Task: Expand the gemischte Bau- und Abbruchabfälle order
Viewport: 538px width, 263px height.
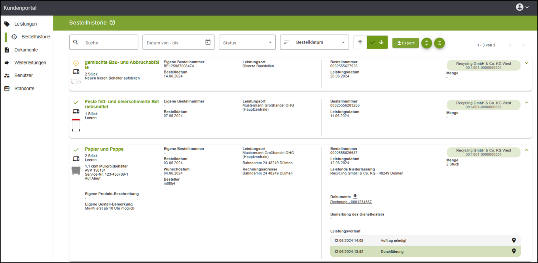Action: point(526,63)
